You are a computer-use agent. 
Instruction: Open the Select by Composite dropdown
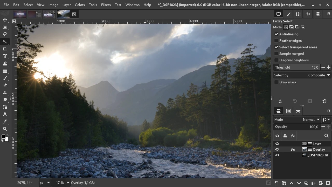tap(302, 75)
